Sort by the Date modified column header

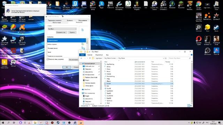click(x=140, y=62)
